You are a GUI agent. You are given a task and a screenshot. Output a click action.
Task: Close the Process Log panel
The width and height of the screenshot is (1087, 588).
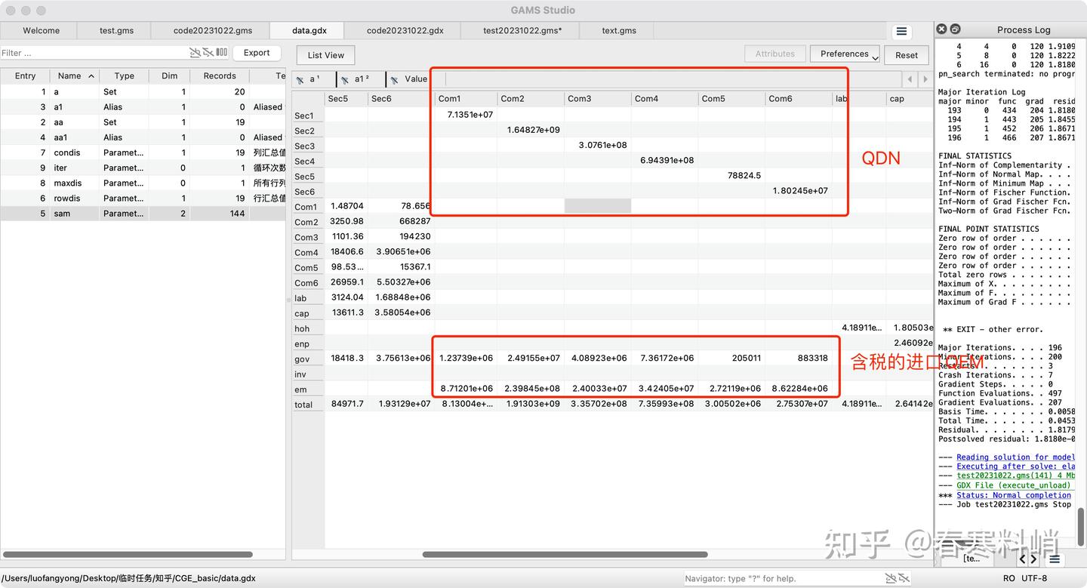pyautogui.click(x=941, y=29)
